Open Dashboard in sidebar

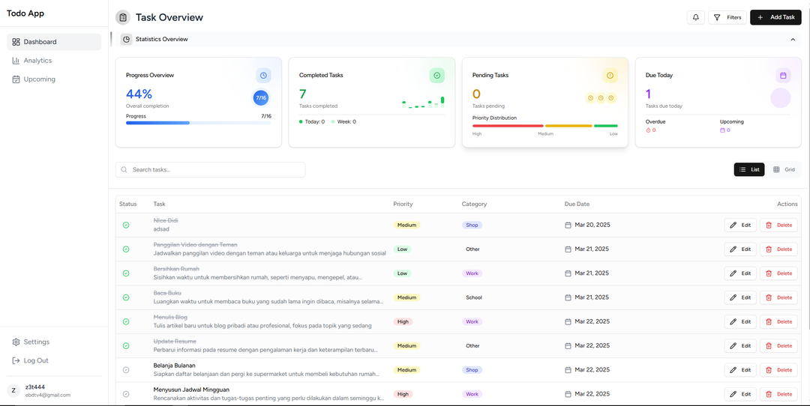54,42
